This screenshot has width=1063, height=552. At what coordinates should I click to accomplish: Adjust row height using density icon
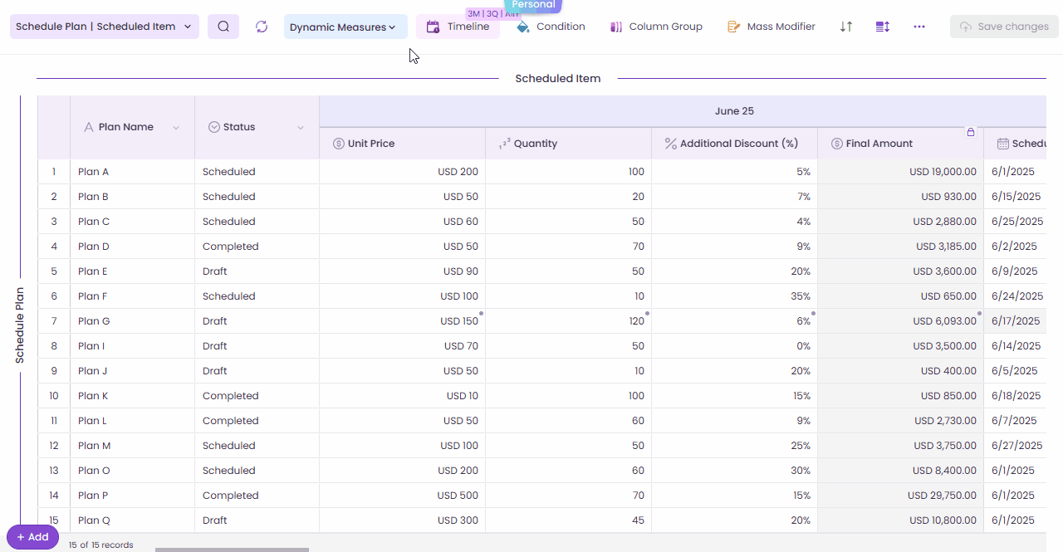(x=882, y=26)
